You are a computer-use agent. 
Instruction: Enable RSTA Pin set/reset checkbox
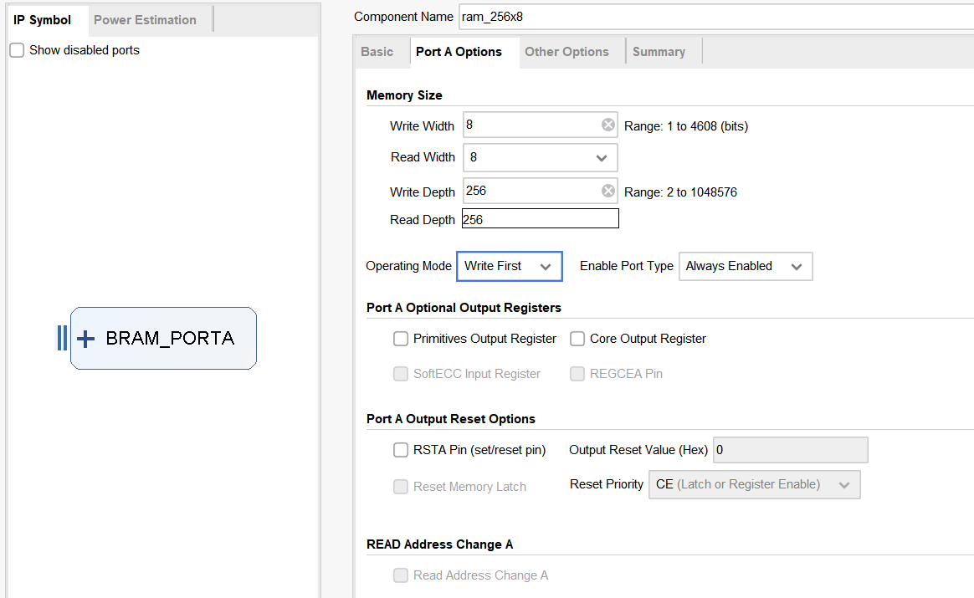click(401, 450)
